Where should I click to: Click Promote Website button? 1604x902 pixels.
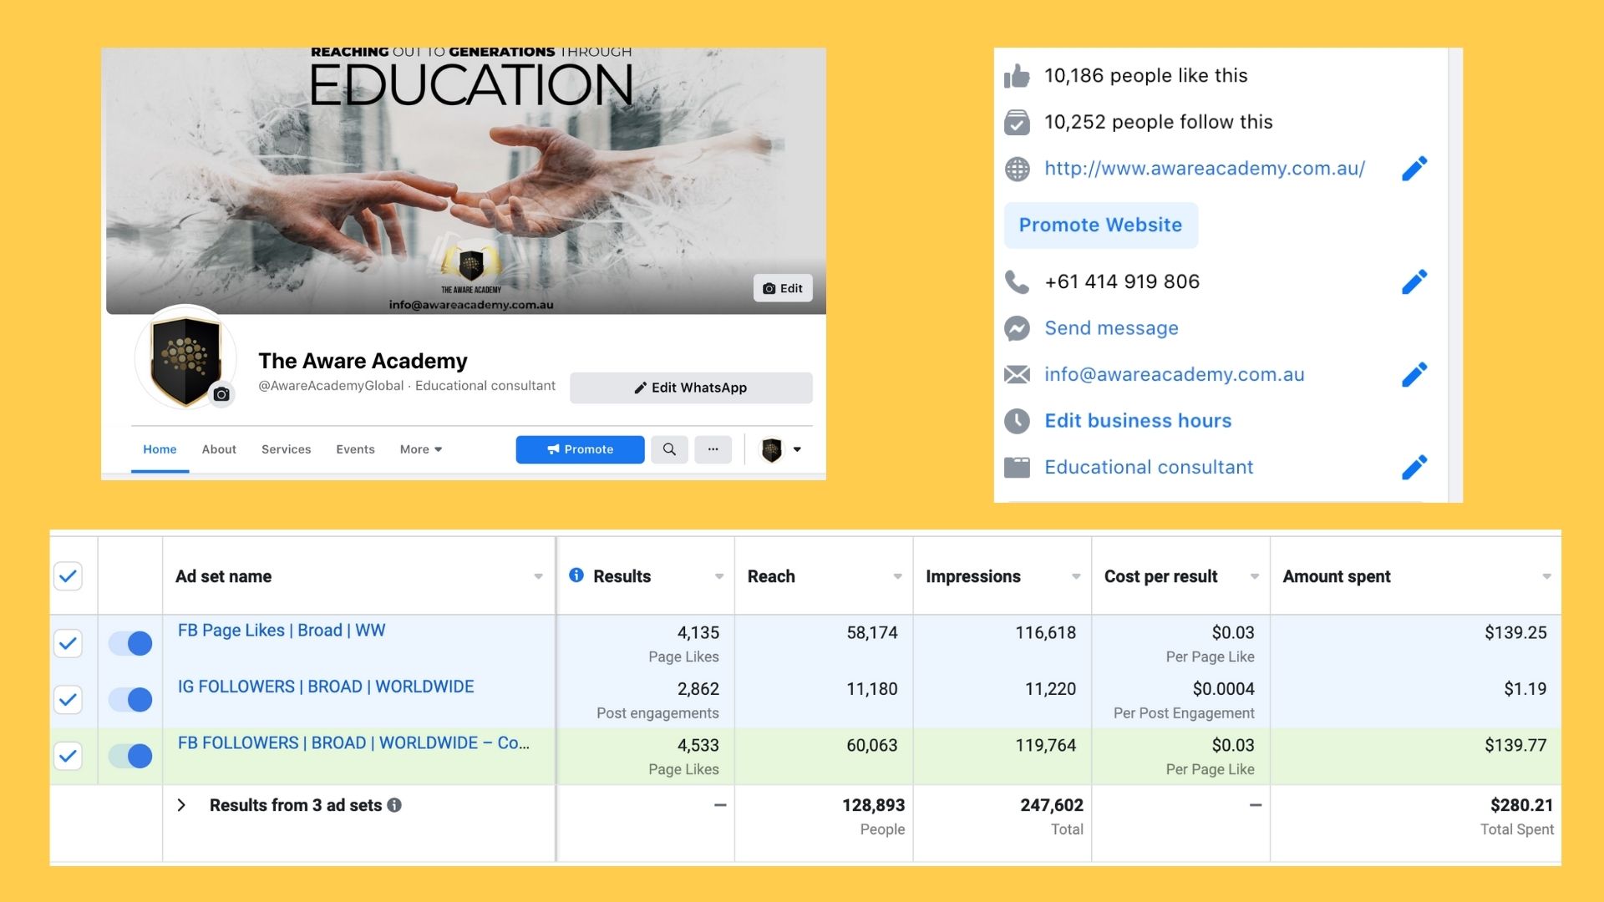pyautogui.click(x=1100, y=225)
